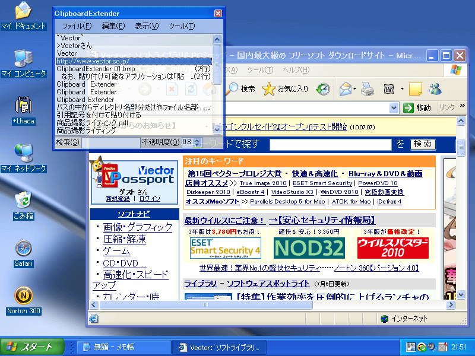Select the http://www.vector.co.jp/ clipboard entry

[134, 61]
